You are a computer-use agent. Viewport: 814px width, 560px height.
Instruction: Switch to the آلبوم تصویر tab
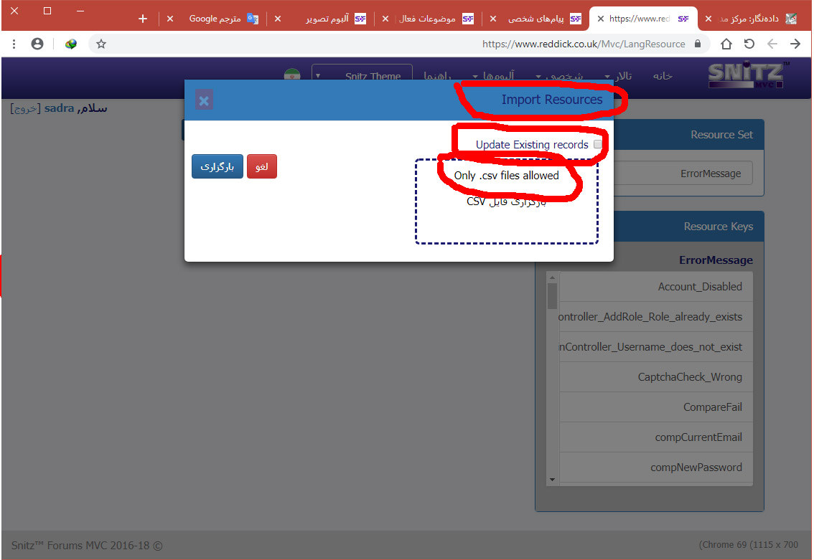pos(327,19)
